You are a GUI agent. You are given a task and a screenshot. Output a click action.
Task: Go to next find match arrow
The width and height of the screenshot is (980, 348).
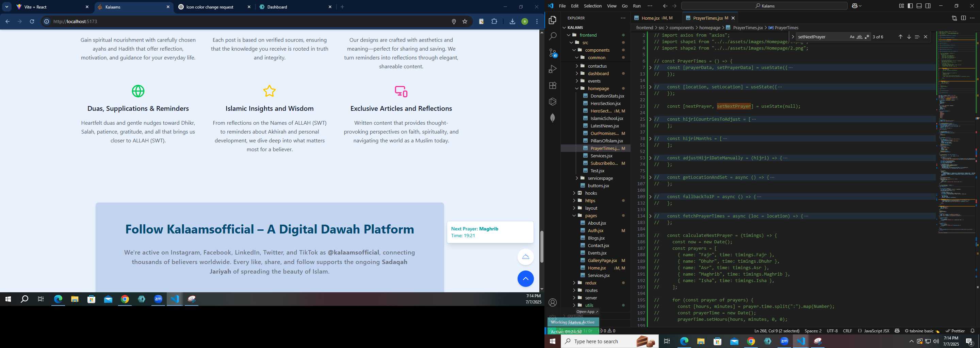click(x=909, y=37)
